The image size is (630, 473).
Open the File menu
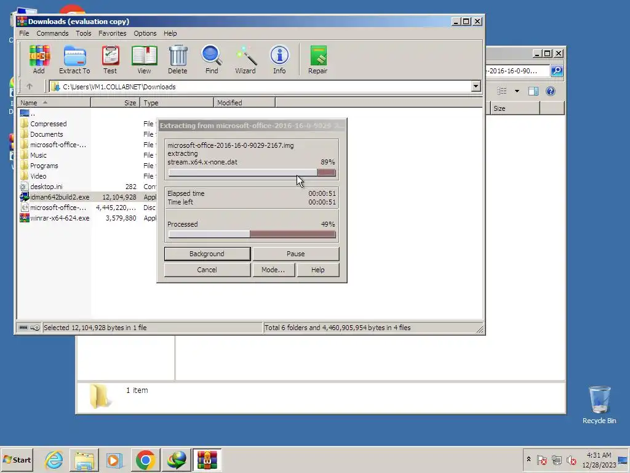(24, 33)
